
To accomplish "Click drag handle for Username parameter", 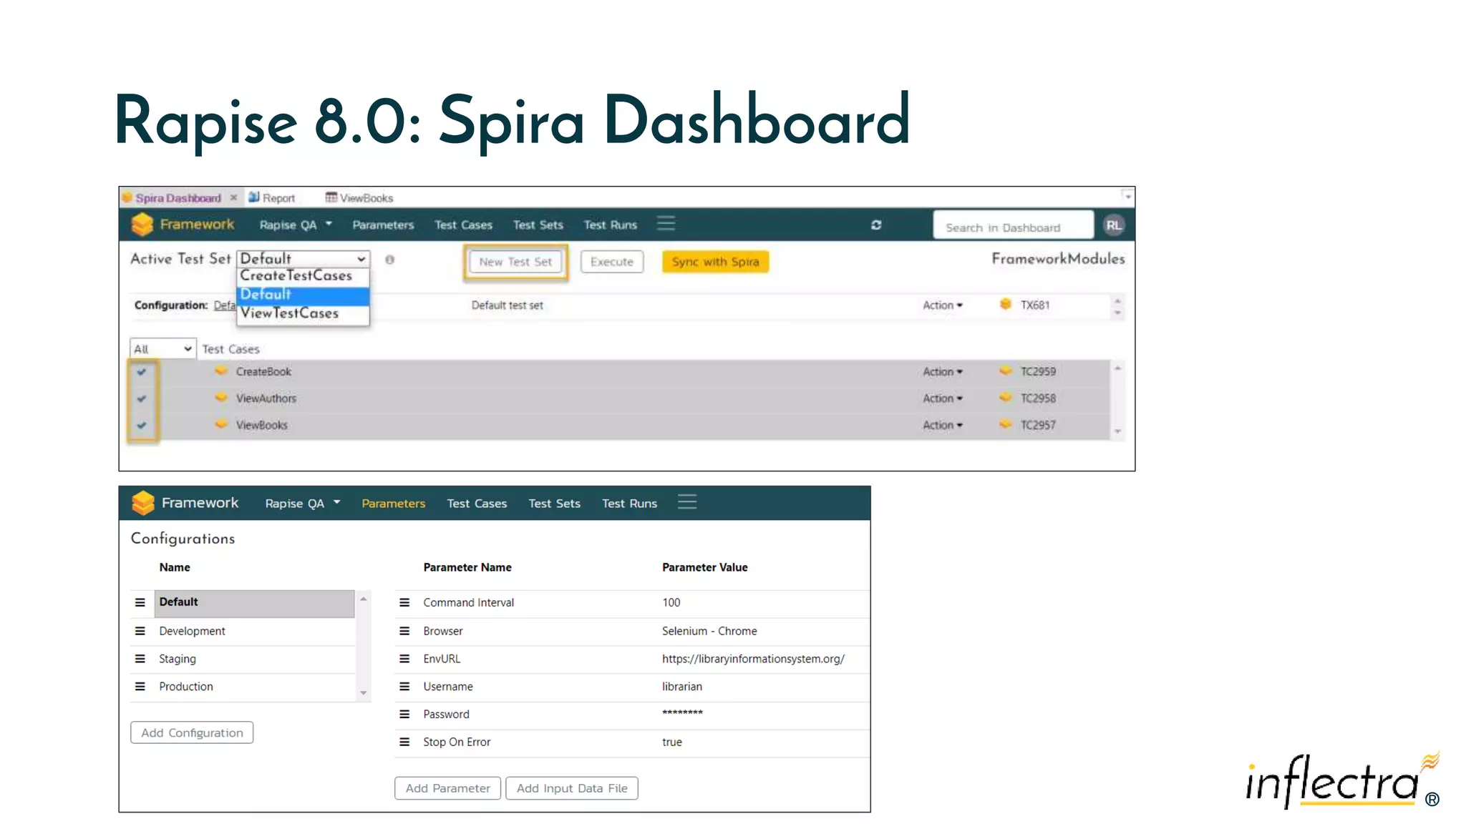I will [404, 687].
